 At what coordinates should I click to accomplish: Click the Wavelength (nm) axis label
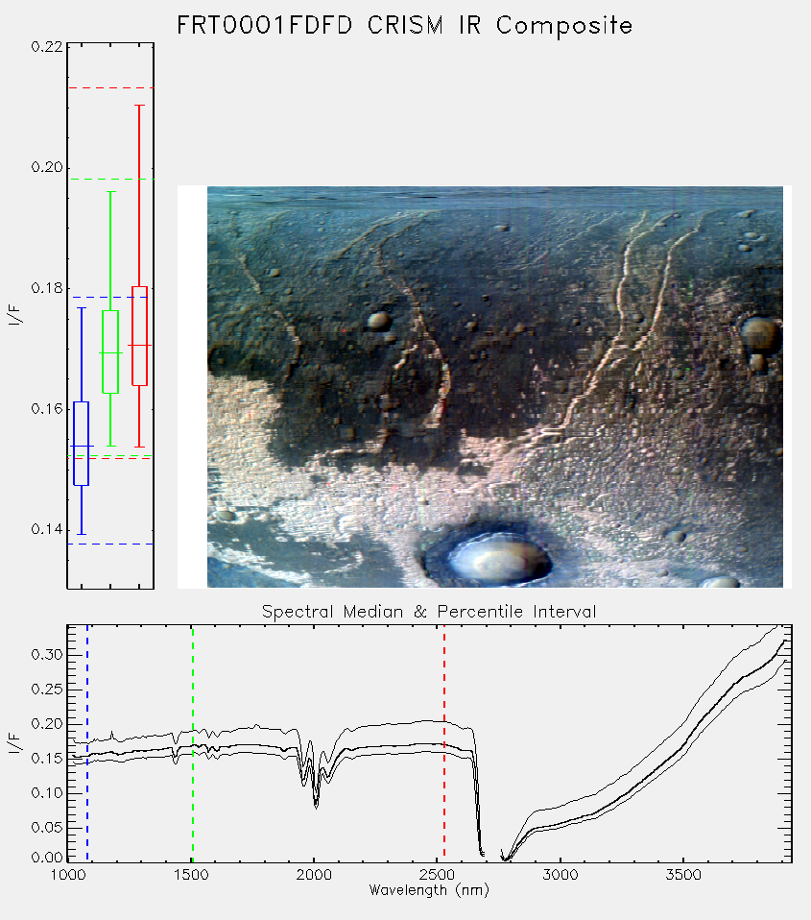(429, 890)
